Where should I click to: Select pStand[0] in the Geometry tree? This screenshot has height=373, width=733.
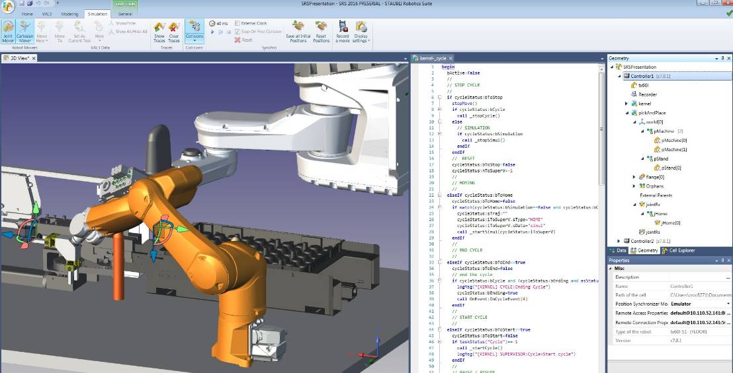tap(668, 168)
